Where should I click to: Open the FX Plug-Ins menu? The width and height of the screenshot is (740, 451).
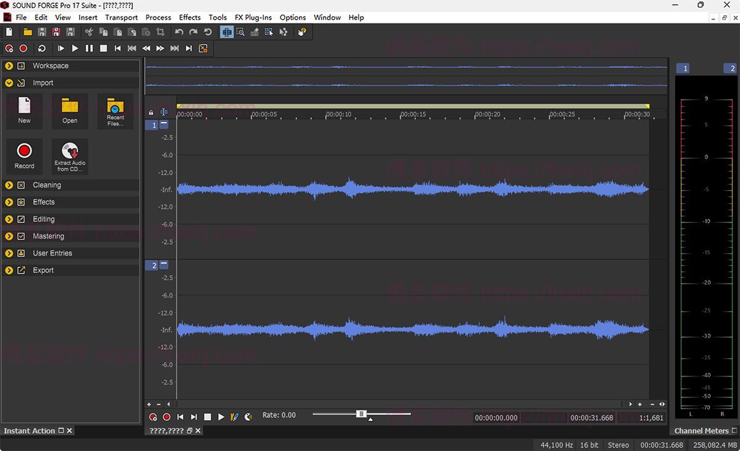tap(253, 17)
